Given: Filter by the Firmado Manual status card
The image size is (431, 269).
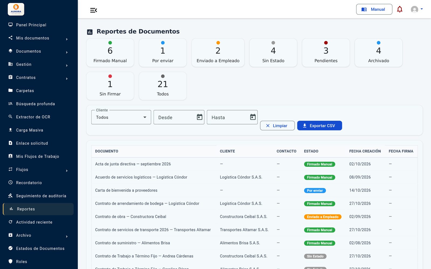Looking at the screenshot, I should (x=110, y=53).
